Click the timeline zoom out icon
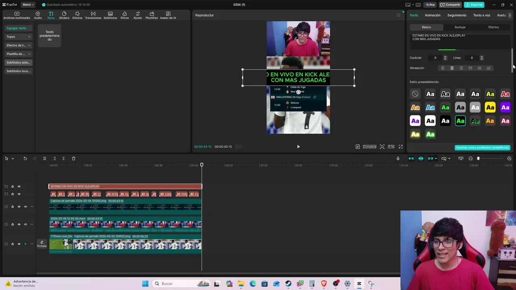Screen dimensions: 516x290 coord(470,158)
